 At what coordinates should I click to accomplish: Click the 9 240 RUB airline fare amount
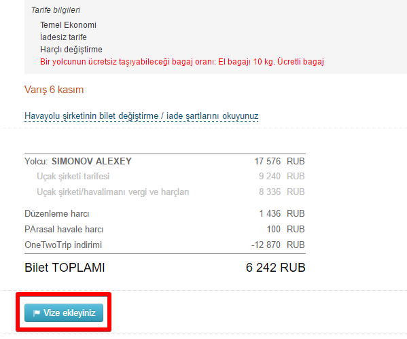(x=281, y=176)
